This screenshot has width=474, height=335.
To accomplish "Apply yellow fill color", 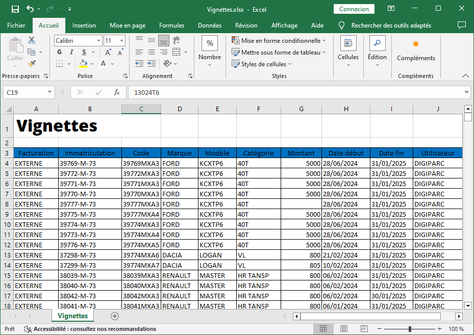I will click(x=83, y=63).
